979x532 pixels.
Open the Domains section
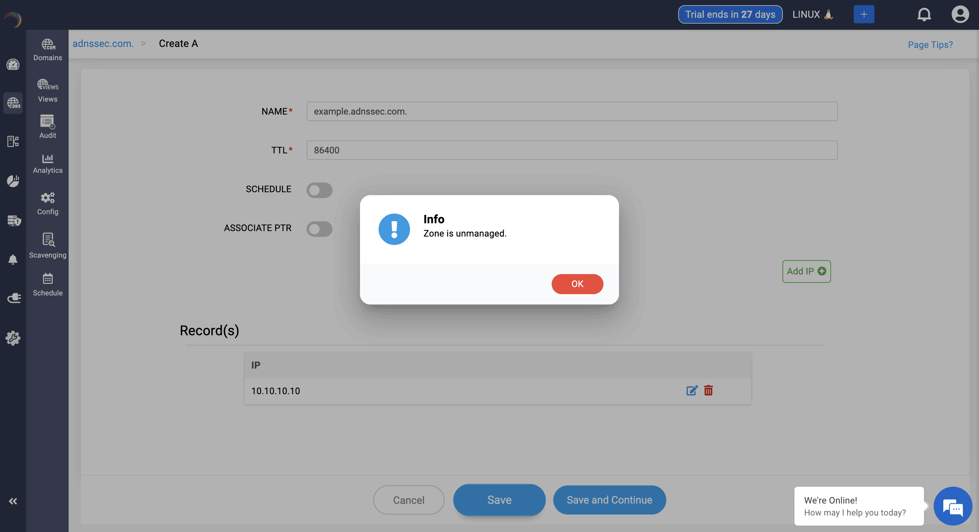point(48,50)
